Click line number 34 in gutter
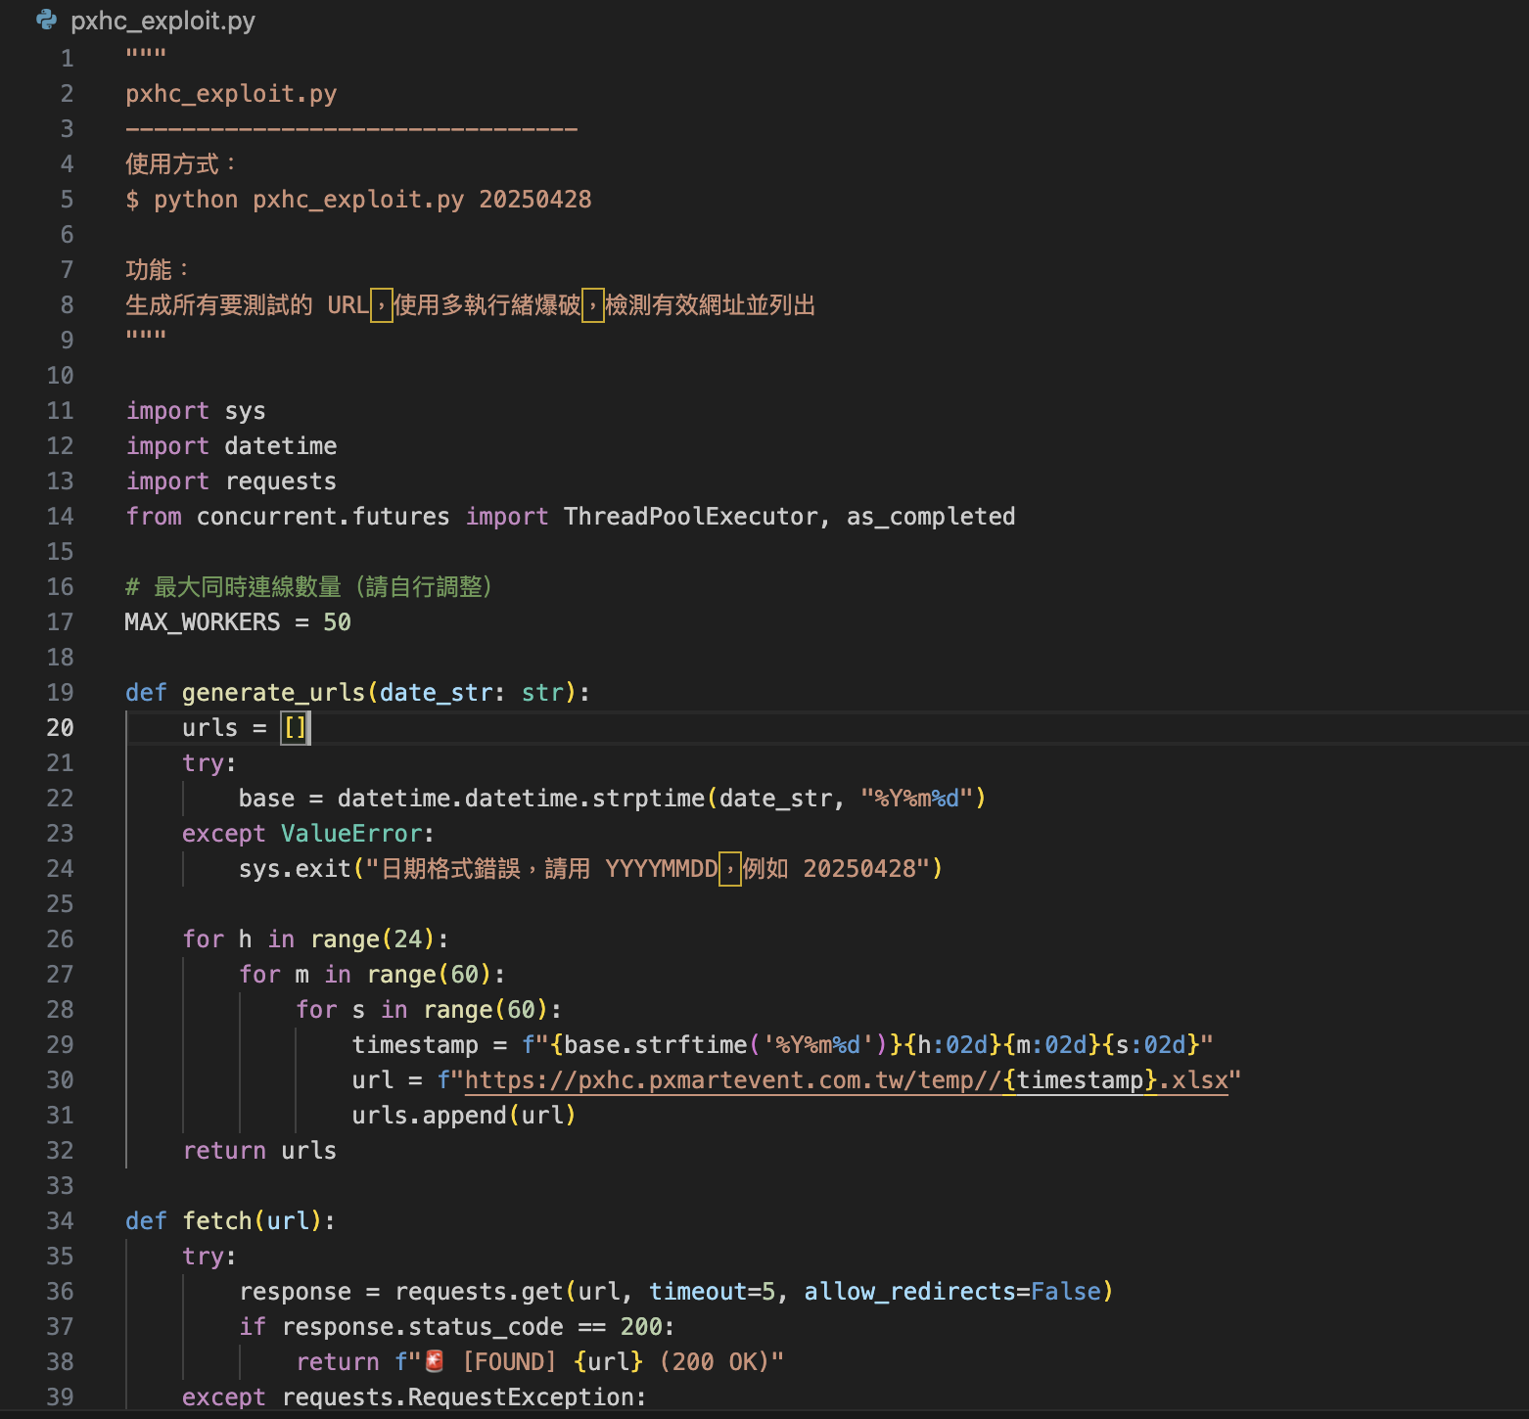 click(60, 1221)
